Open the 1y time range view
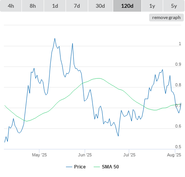Screen dimensions: 185x177 pyautogui.click(x=152, y=6)
